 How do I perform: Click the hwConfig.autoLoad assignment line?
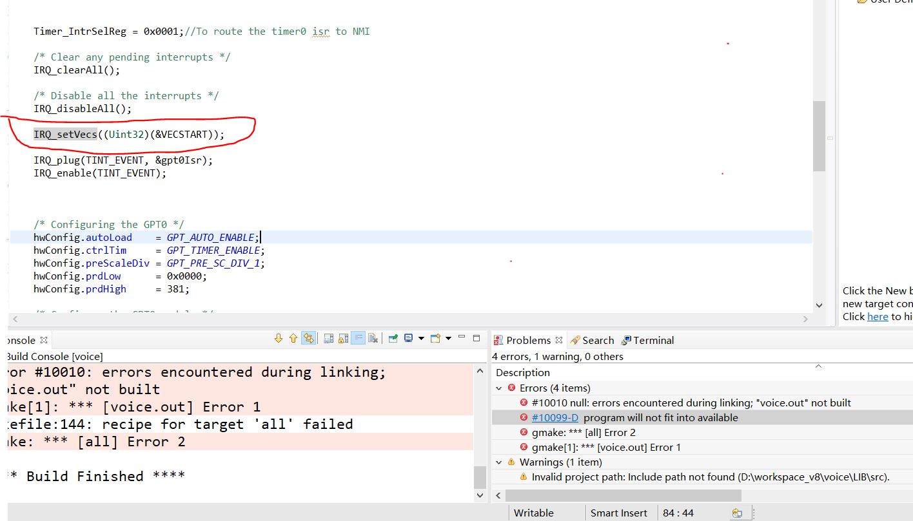(x=147, y=237)
